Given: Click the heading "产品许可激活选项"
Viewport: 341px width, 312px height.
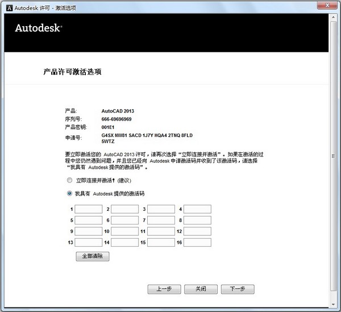Looking at the screenshot, I should (72, 72).
